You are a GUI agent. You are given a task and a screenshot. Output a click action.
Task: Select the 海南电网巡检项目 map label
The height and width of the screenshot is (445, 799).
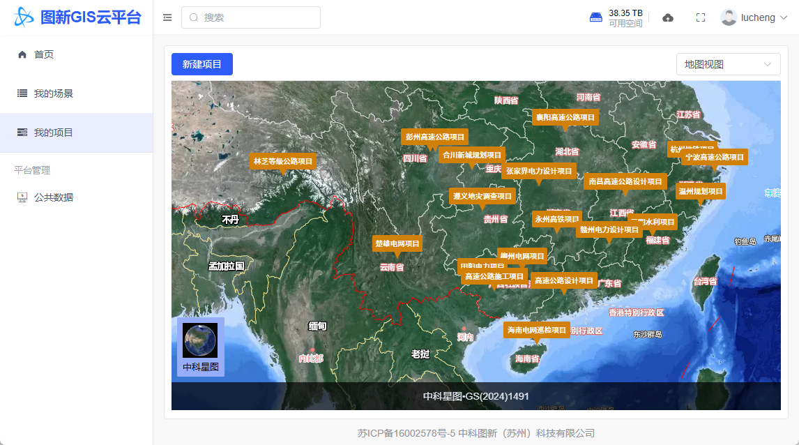[x=536, y=330]
